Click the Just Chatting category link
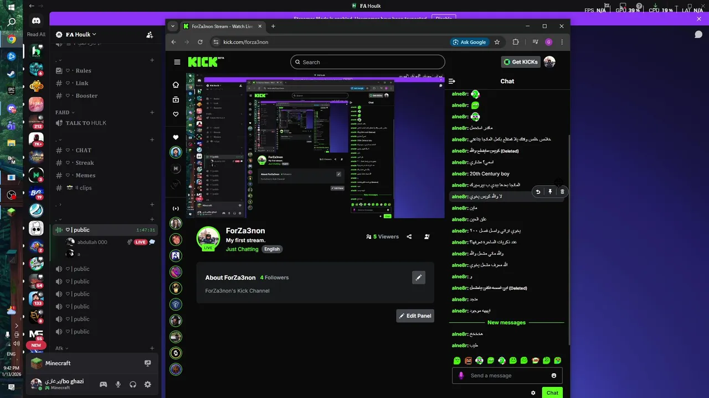The height and width of the screenshot is (398, 709). [x=242, y=249]
